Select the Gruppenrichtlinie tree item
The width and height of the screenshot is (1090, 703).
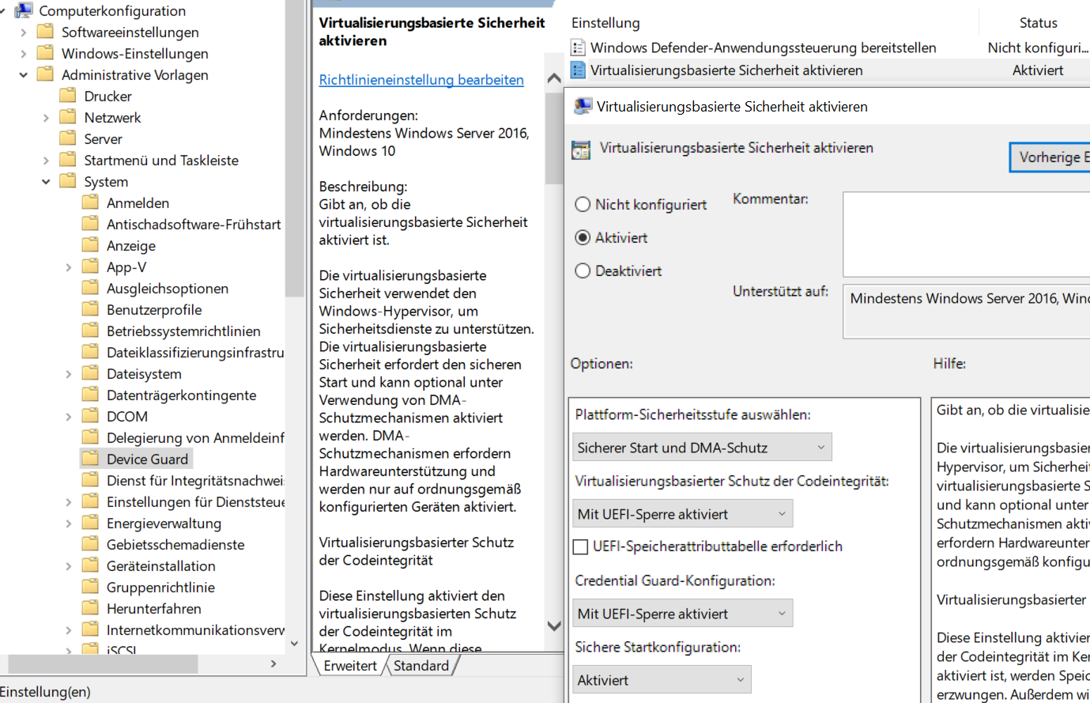[x=160, y=588]
